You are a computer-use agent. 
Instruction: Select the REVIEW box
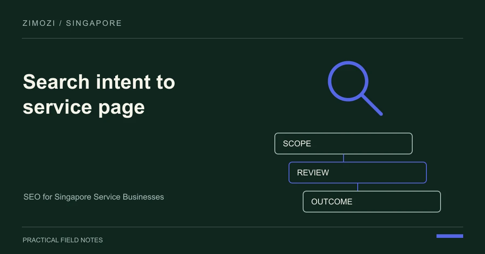click(358, 173)
